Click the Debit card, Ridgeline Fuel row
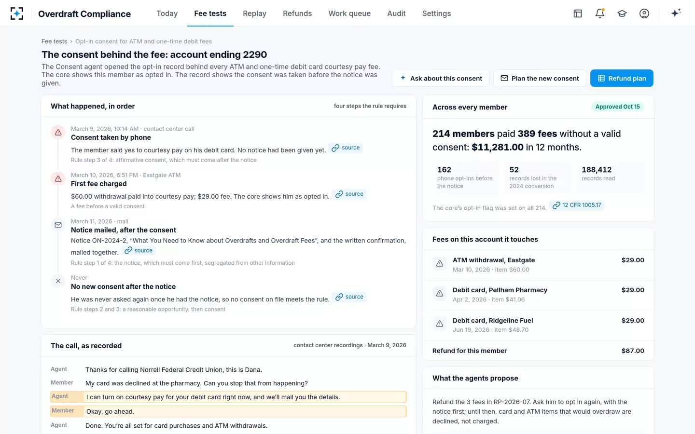This screenshot has height=434, width=695. coord(538,325)
